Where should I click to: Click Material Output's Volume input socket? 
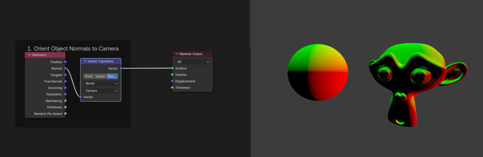[172, 75]
